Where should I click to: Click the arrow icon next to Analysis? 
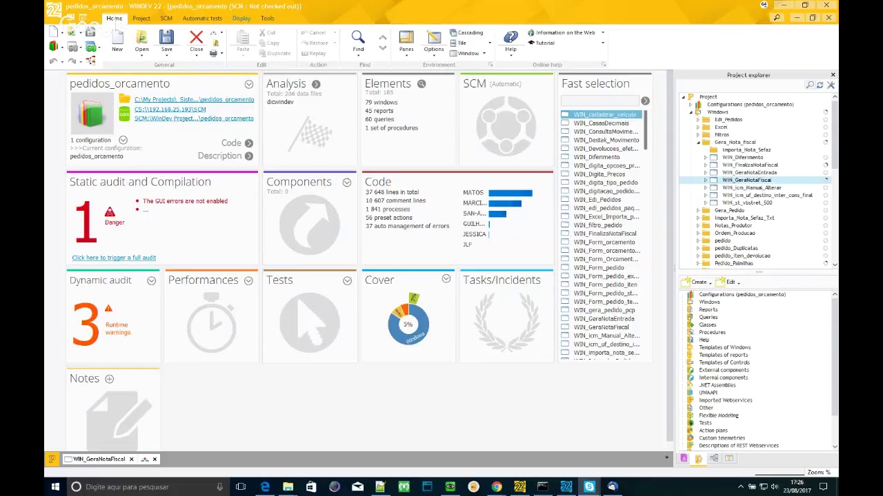(x=316, y=84)
